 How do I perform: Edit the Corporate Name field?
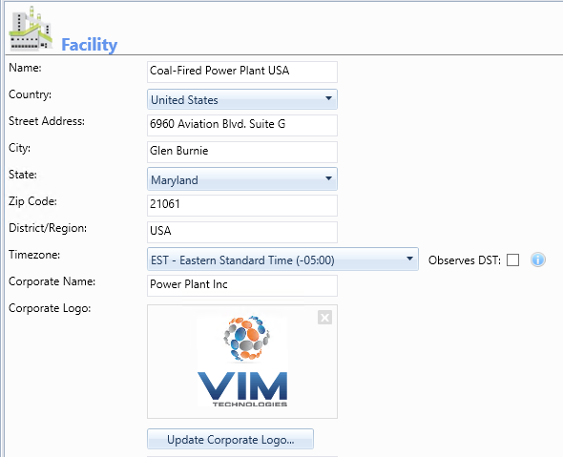(x=242, y=285)
